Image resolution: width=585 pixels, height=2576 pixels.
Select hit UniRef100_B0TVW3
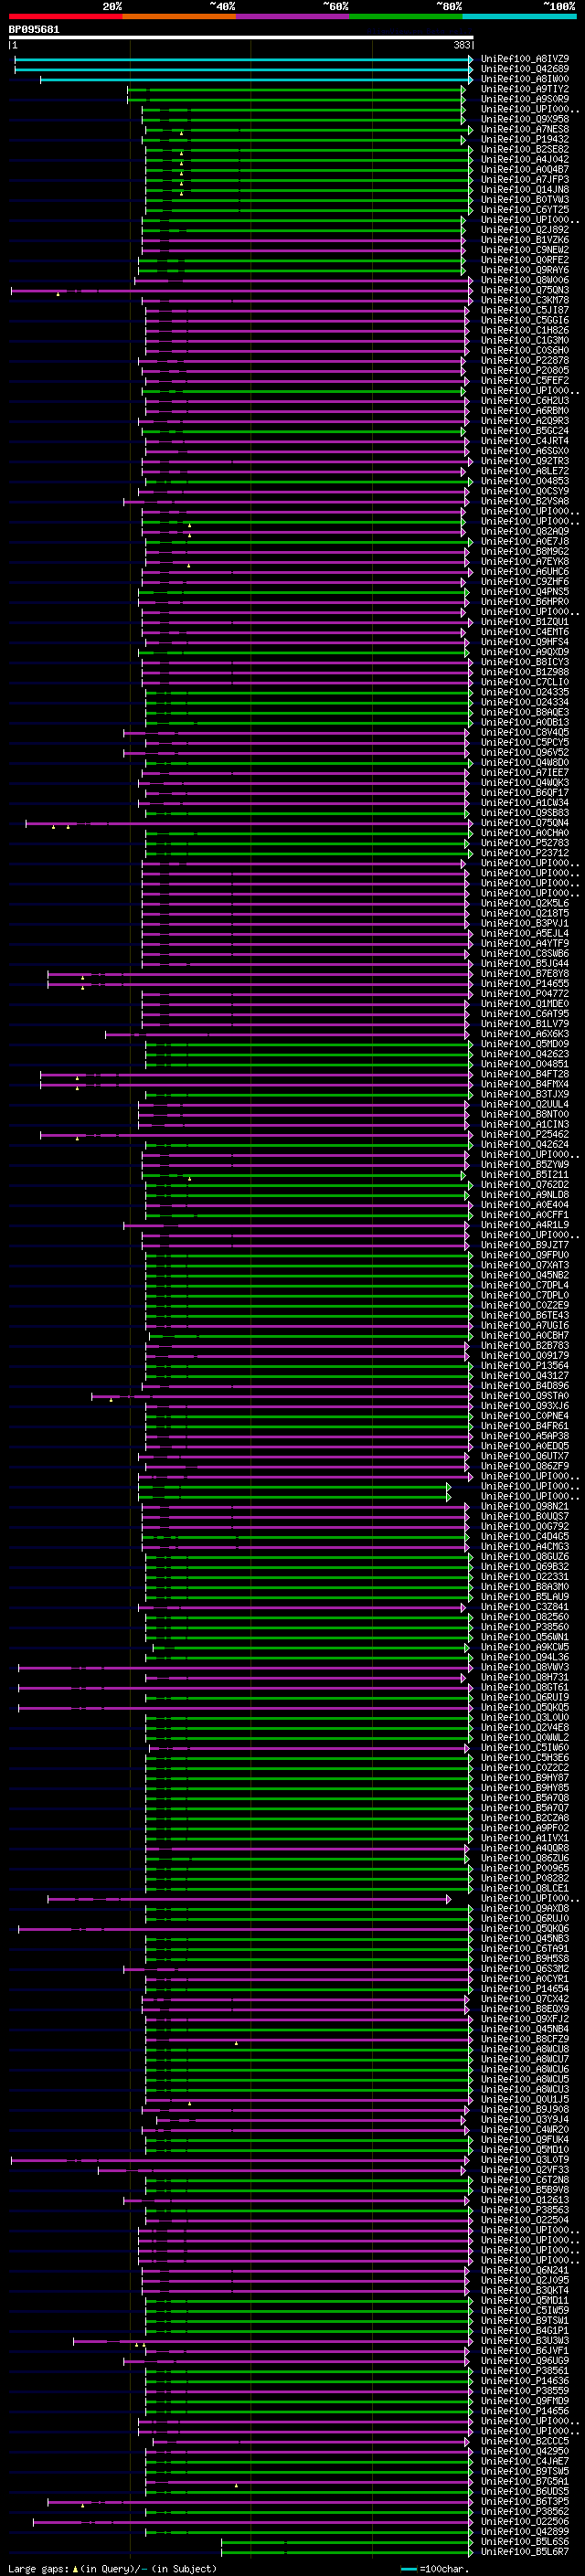pyautogui.click(x=525, y=199)
